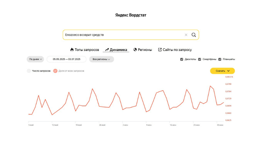Select Доля от всех запросов option
This screenshot has height=147, width=260.
pos(55,71)
